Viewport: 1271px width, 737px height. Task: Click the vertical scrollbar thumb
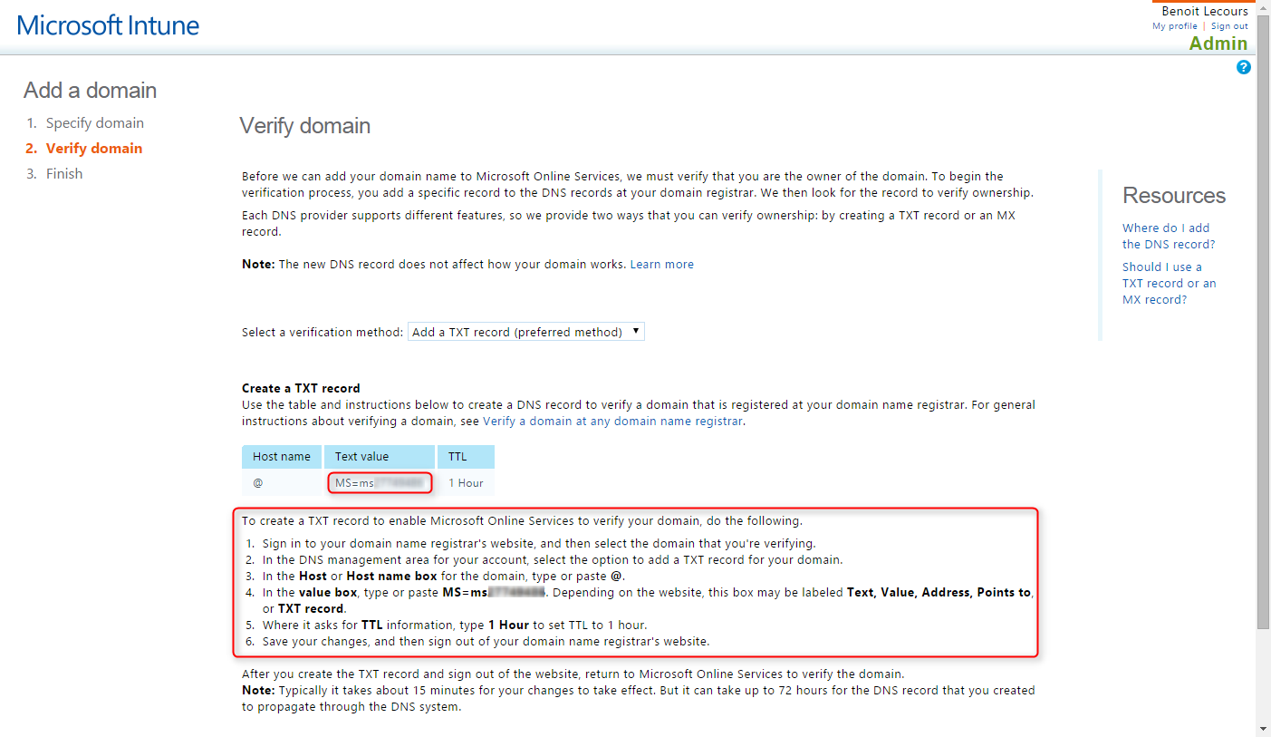1263,322
